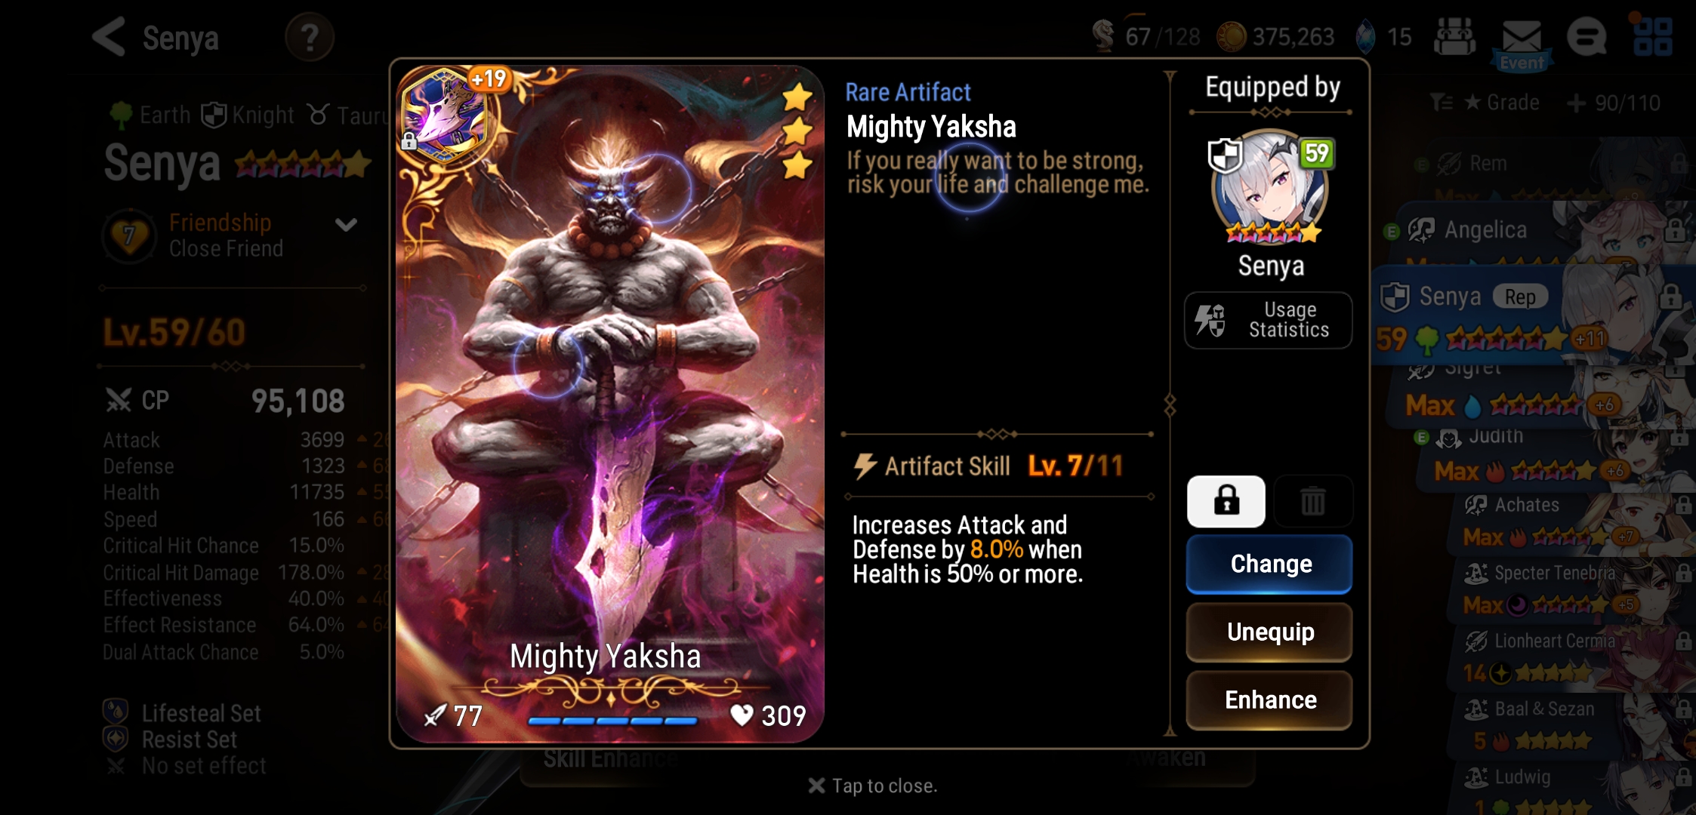Open the chat bubble icon
Screen dimensions: 1696x815
[x=1587, y=37]
